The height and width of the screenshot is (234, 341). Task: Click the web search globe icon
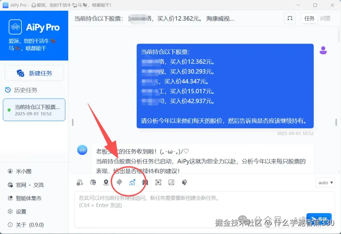93,182
